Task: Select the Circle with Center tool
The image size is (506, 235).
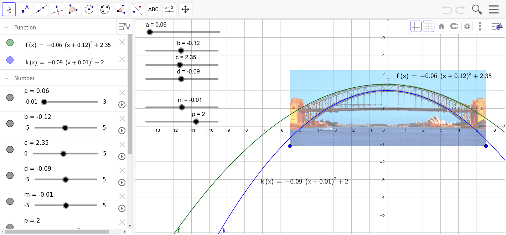Action: (x=89, y=9)
